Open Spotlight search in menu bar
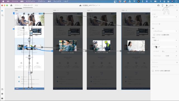The height and width of the screenshot is (101, 179). [151, 1]
